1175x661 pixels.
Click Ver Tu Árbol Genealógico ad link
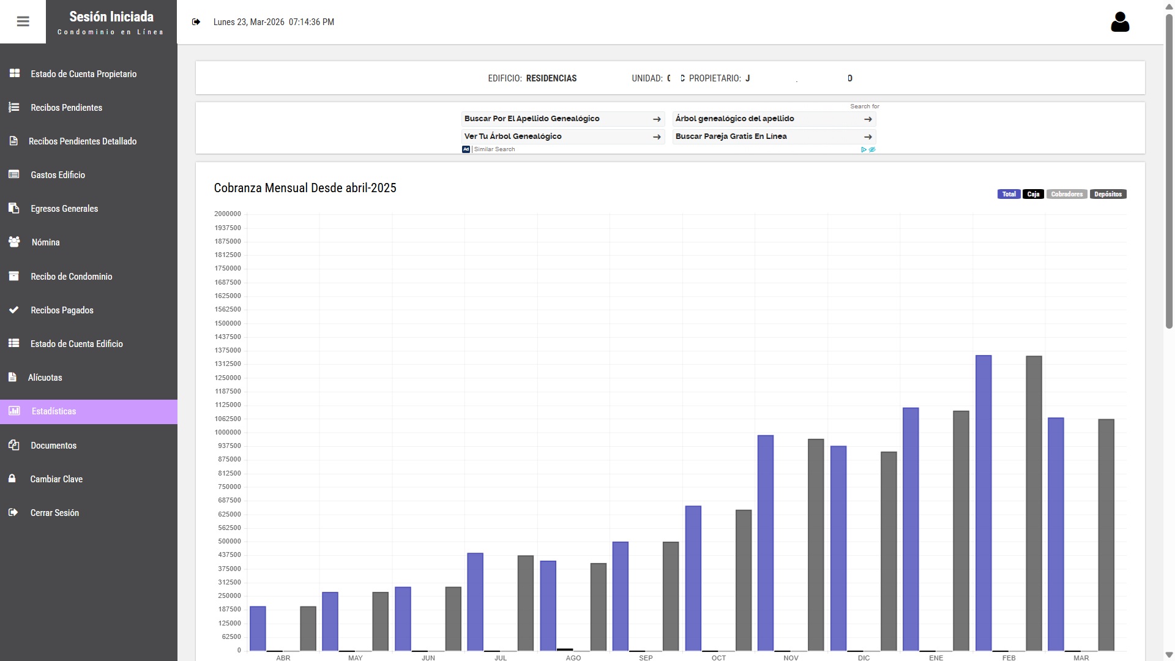pos(513,136)
